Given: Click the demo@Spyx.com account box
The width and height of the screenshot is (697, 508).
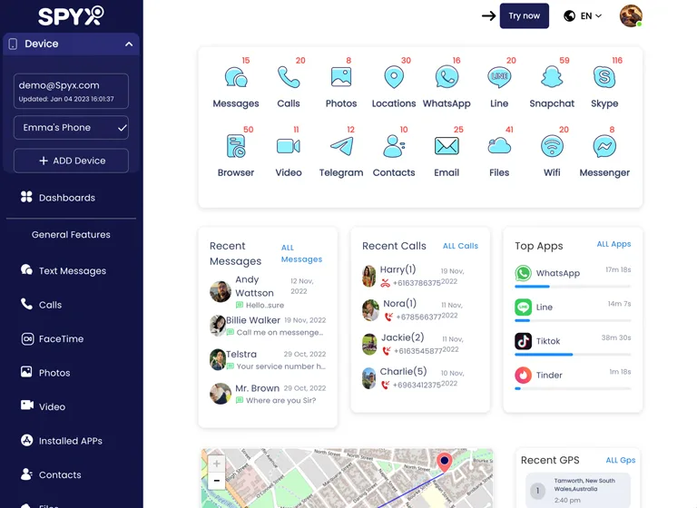Looking at the screenshot, I should pyautogui.click(x=71, y=91).
